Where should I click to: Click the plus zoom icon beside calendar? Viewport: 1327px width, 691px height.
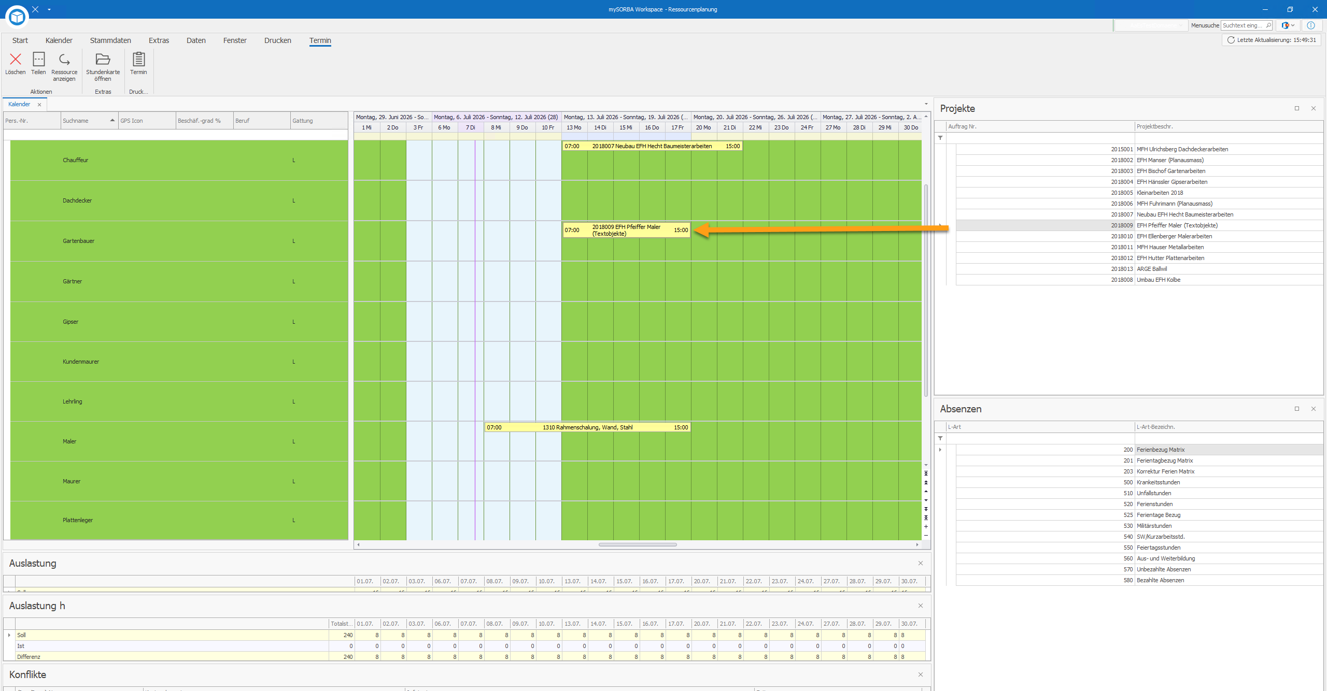[926, 527]
